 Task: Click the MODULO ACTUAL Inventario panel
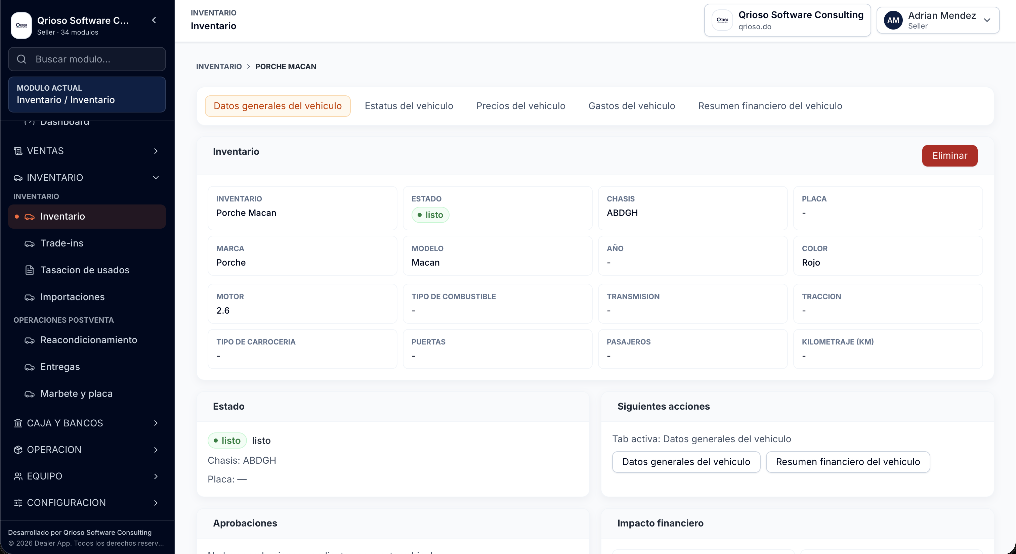(x=87, y=95)
